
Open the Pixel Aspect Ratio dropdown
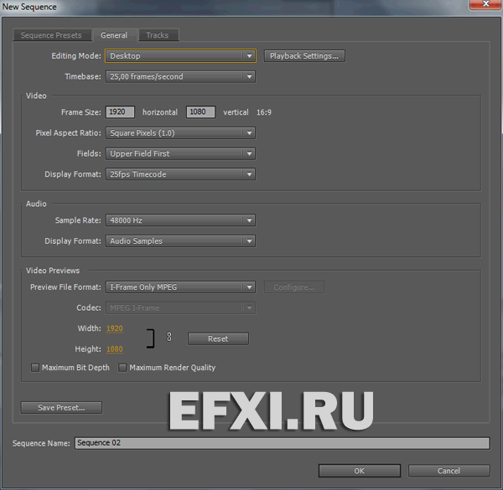180,133
